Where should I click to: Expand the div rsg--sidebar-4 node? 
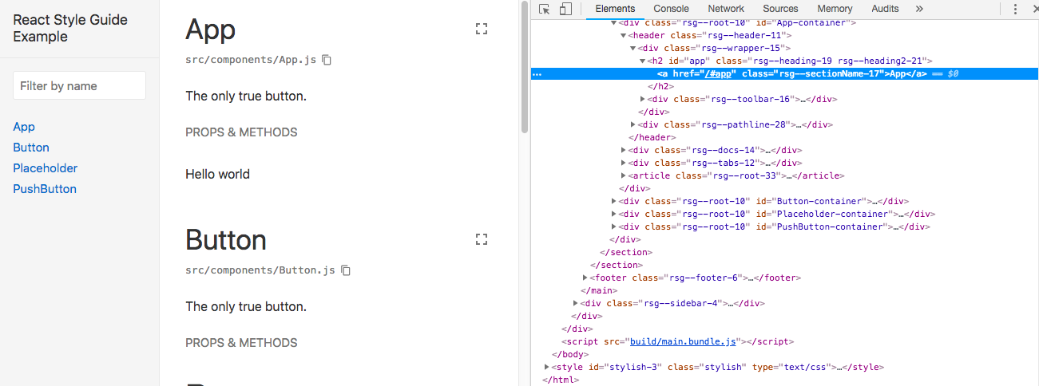click(x=576, y=303)
